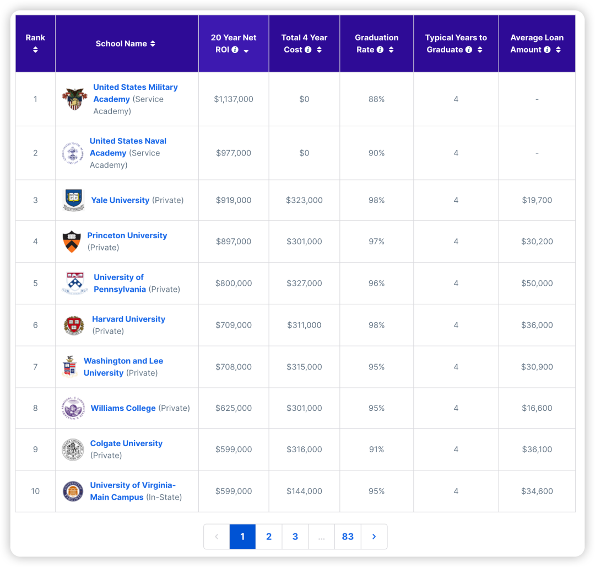
Task: Click the University of Pennsylvania shield logo
Action: (x=75, y=283)
